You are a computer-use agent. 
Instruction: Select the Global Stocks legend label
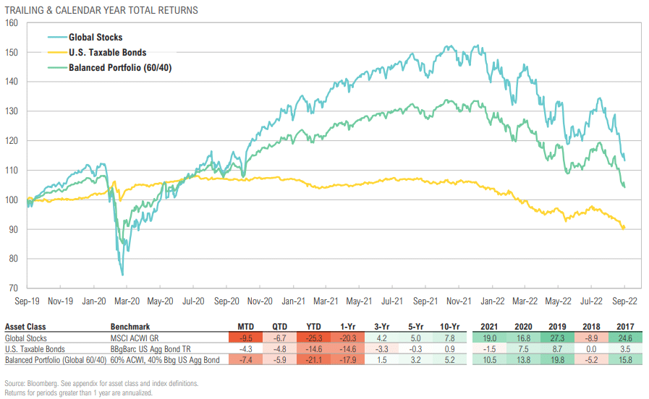click(x=96, y=38)
